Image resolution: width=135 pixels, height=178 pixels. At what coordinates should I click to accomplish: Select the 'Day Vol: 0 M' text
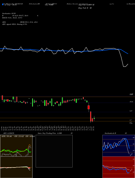85,8
